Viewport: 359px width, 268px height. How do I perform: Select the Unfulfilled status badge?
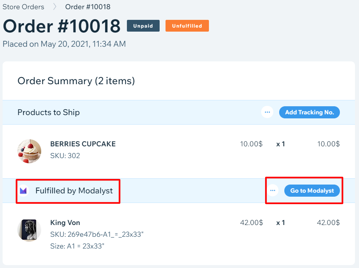click(187, 26)
